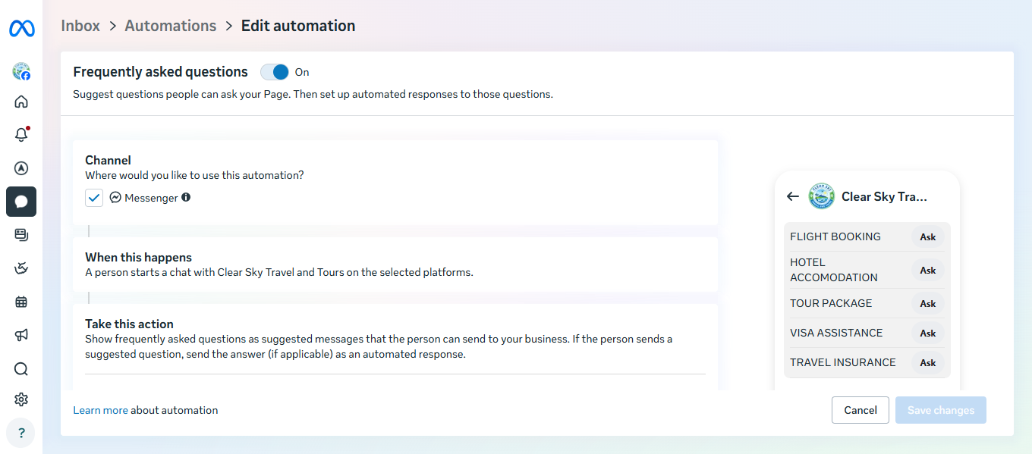The width and height of the screenshot is (1032, 454).
Task: Select the HOTEL ACCOMODATION question text
Action: click(x=834, y=270)
